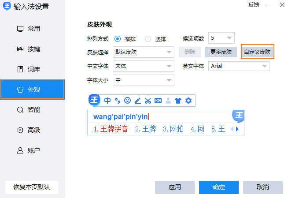Viewport: 288px width, 198px height.
Task: Click the 取消 cancel button
Action: [x=263, y=187]
